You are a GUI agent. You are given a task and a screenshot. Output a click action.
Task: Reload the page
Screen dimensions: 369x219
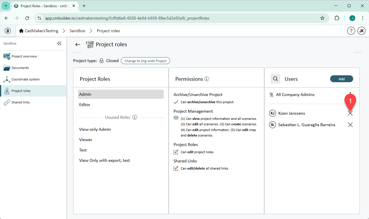click(27, 18)
